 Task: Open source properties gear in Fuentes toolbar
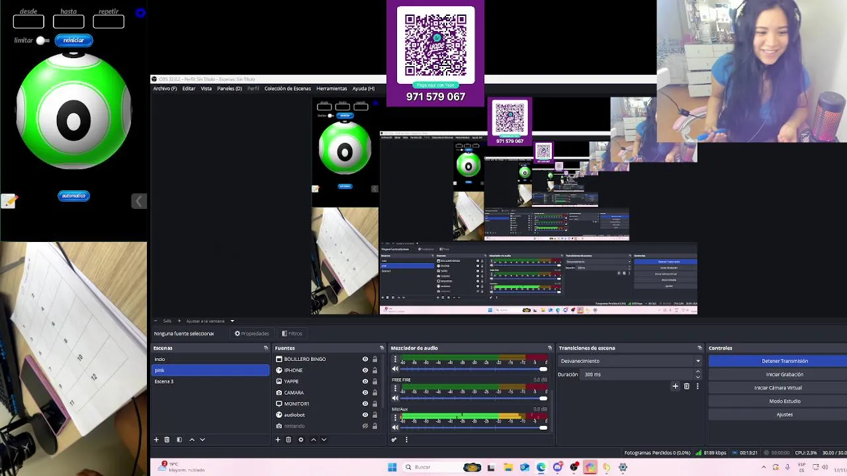point(300,440)
